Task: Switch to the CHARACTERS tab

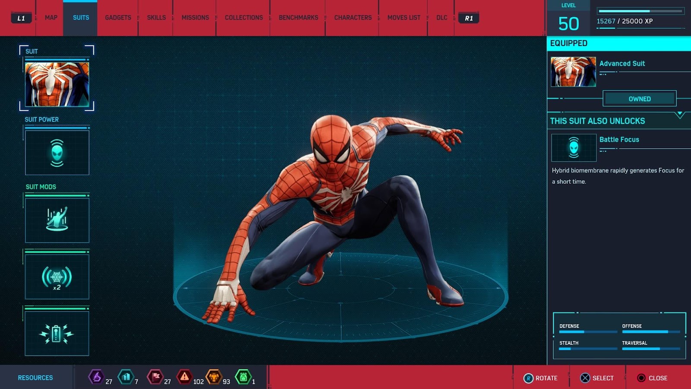Action: tap(353, 18)
